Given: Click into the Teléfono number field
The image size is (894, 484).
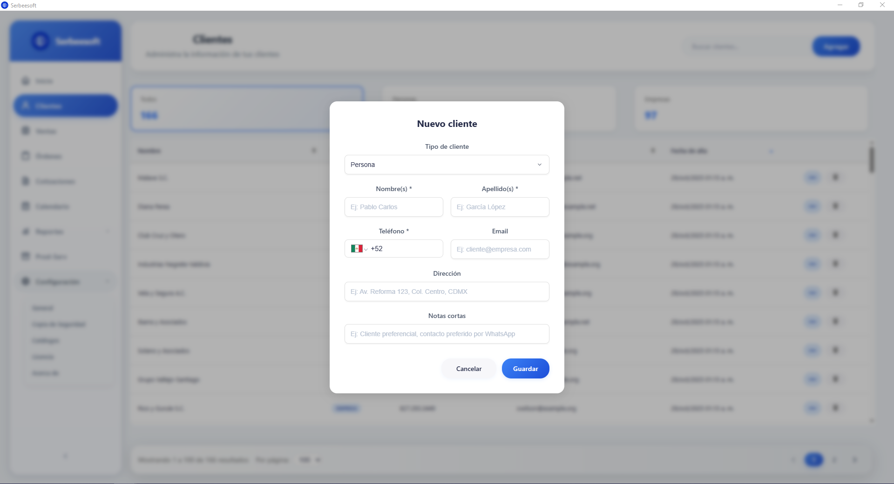Looking at the screenshot, I should tap(405, 249).
